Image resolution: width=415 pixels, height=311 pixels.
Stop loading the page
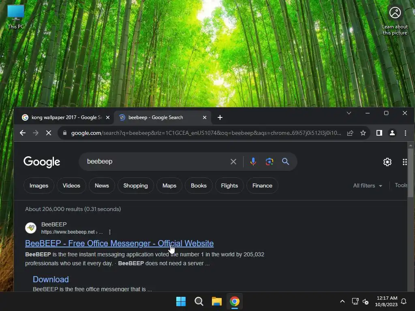49,133
